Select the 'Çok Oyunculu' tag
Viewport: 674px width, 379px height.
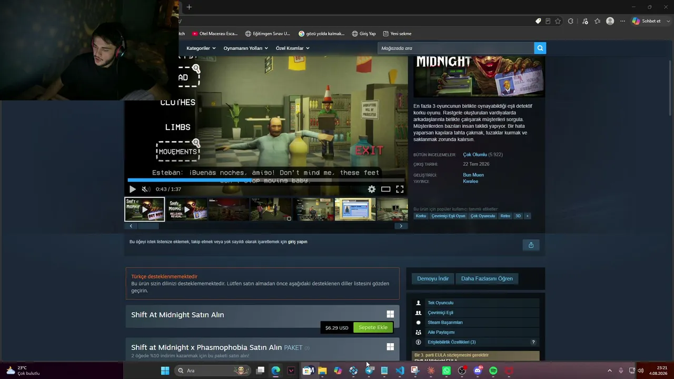click(x=483, y=216)
